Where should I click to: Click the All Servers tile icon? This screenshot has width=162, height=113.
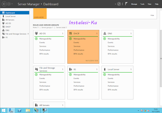point(36,105)
